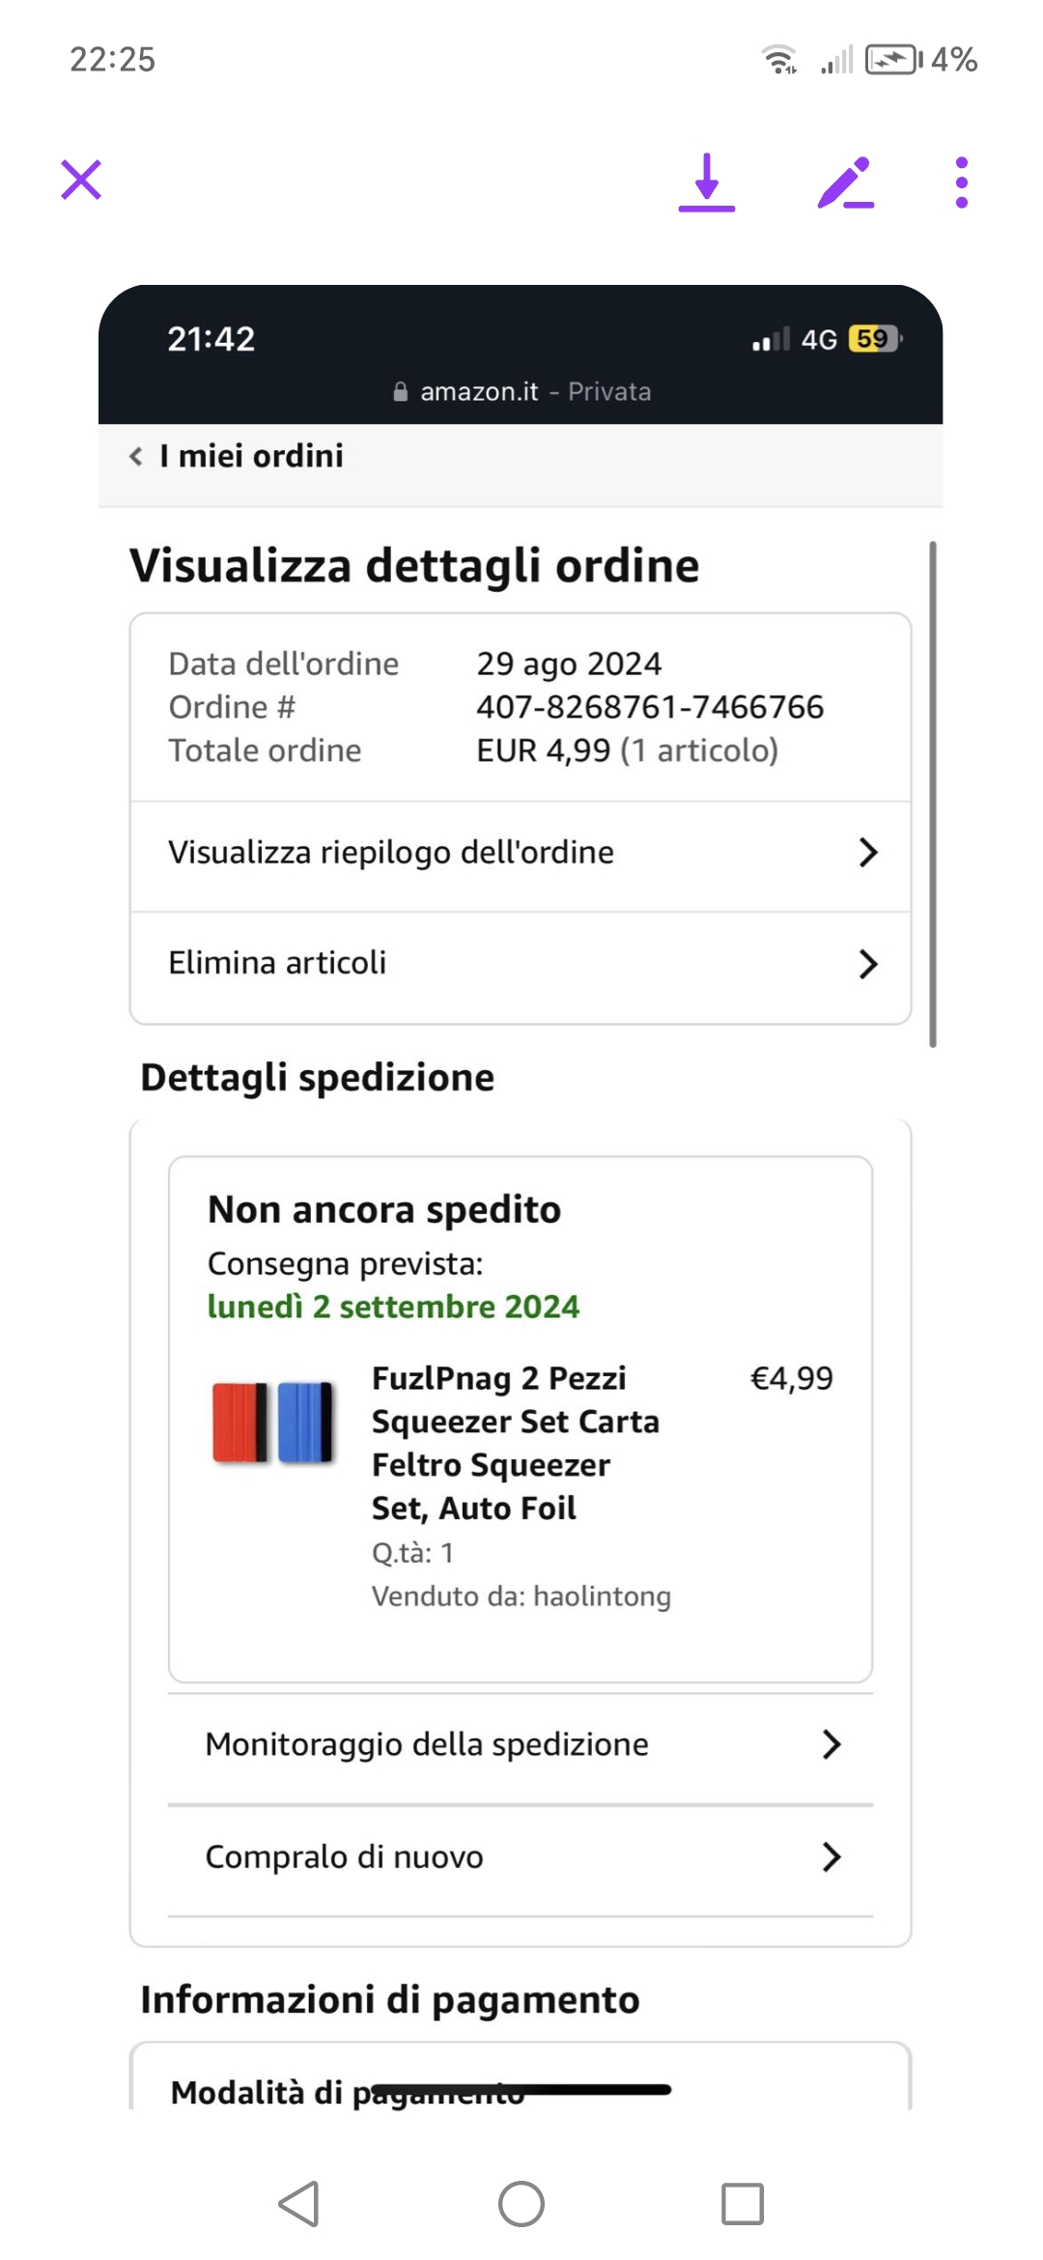Close the image viewer with X
This screenshot has width=1043, height=2260.
[x=81, y=180]
